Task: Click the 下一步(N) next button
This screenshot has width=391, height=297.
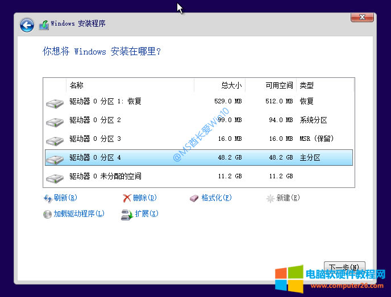Action: click(344, 267)
